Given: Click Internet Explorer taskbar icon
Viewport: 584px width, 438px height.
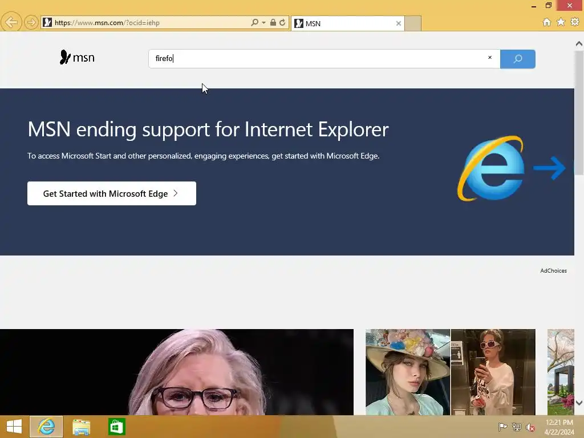Looking at the screenshot, I should click(x=46, y=427).
